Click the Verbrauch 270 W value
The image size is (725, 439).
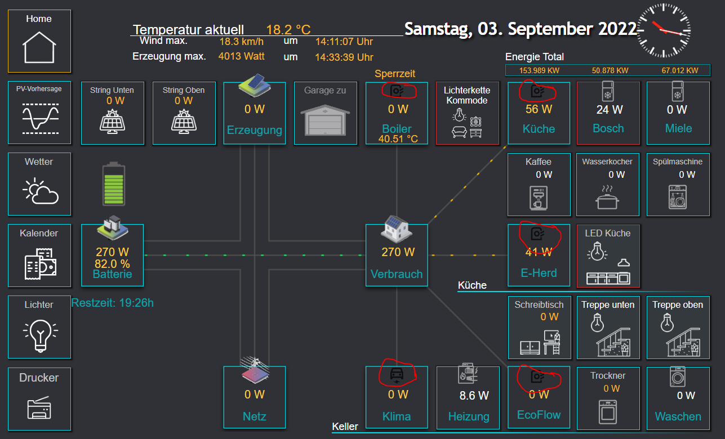tap(398, 252)
